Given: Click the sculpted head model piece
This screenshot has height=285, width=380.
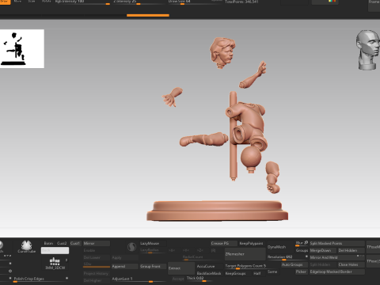Looking at the screenshot, I should [x=222, y=53].
